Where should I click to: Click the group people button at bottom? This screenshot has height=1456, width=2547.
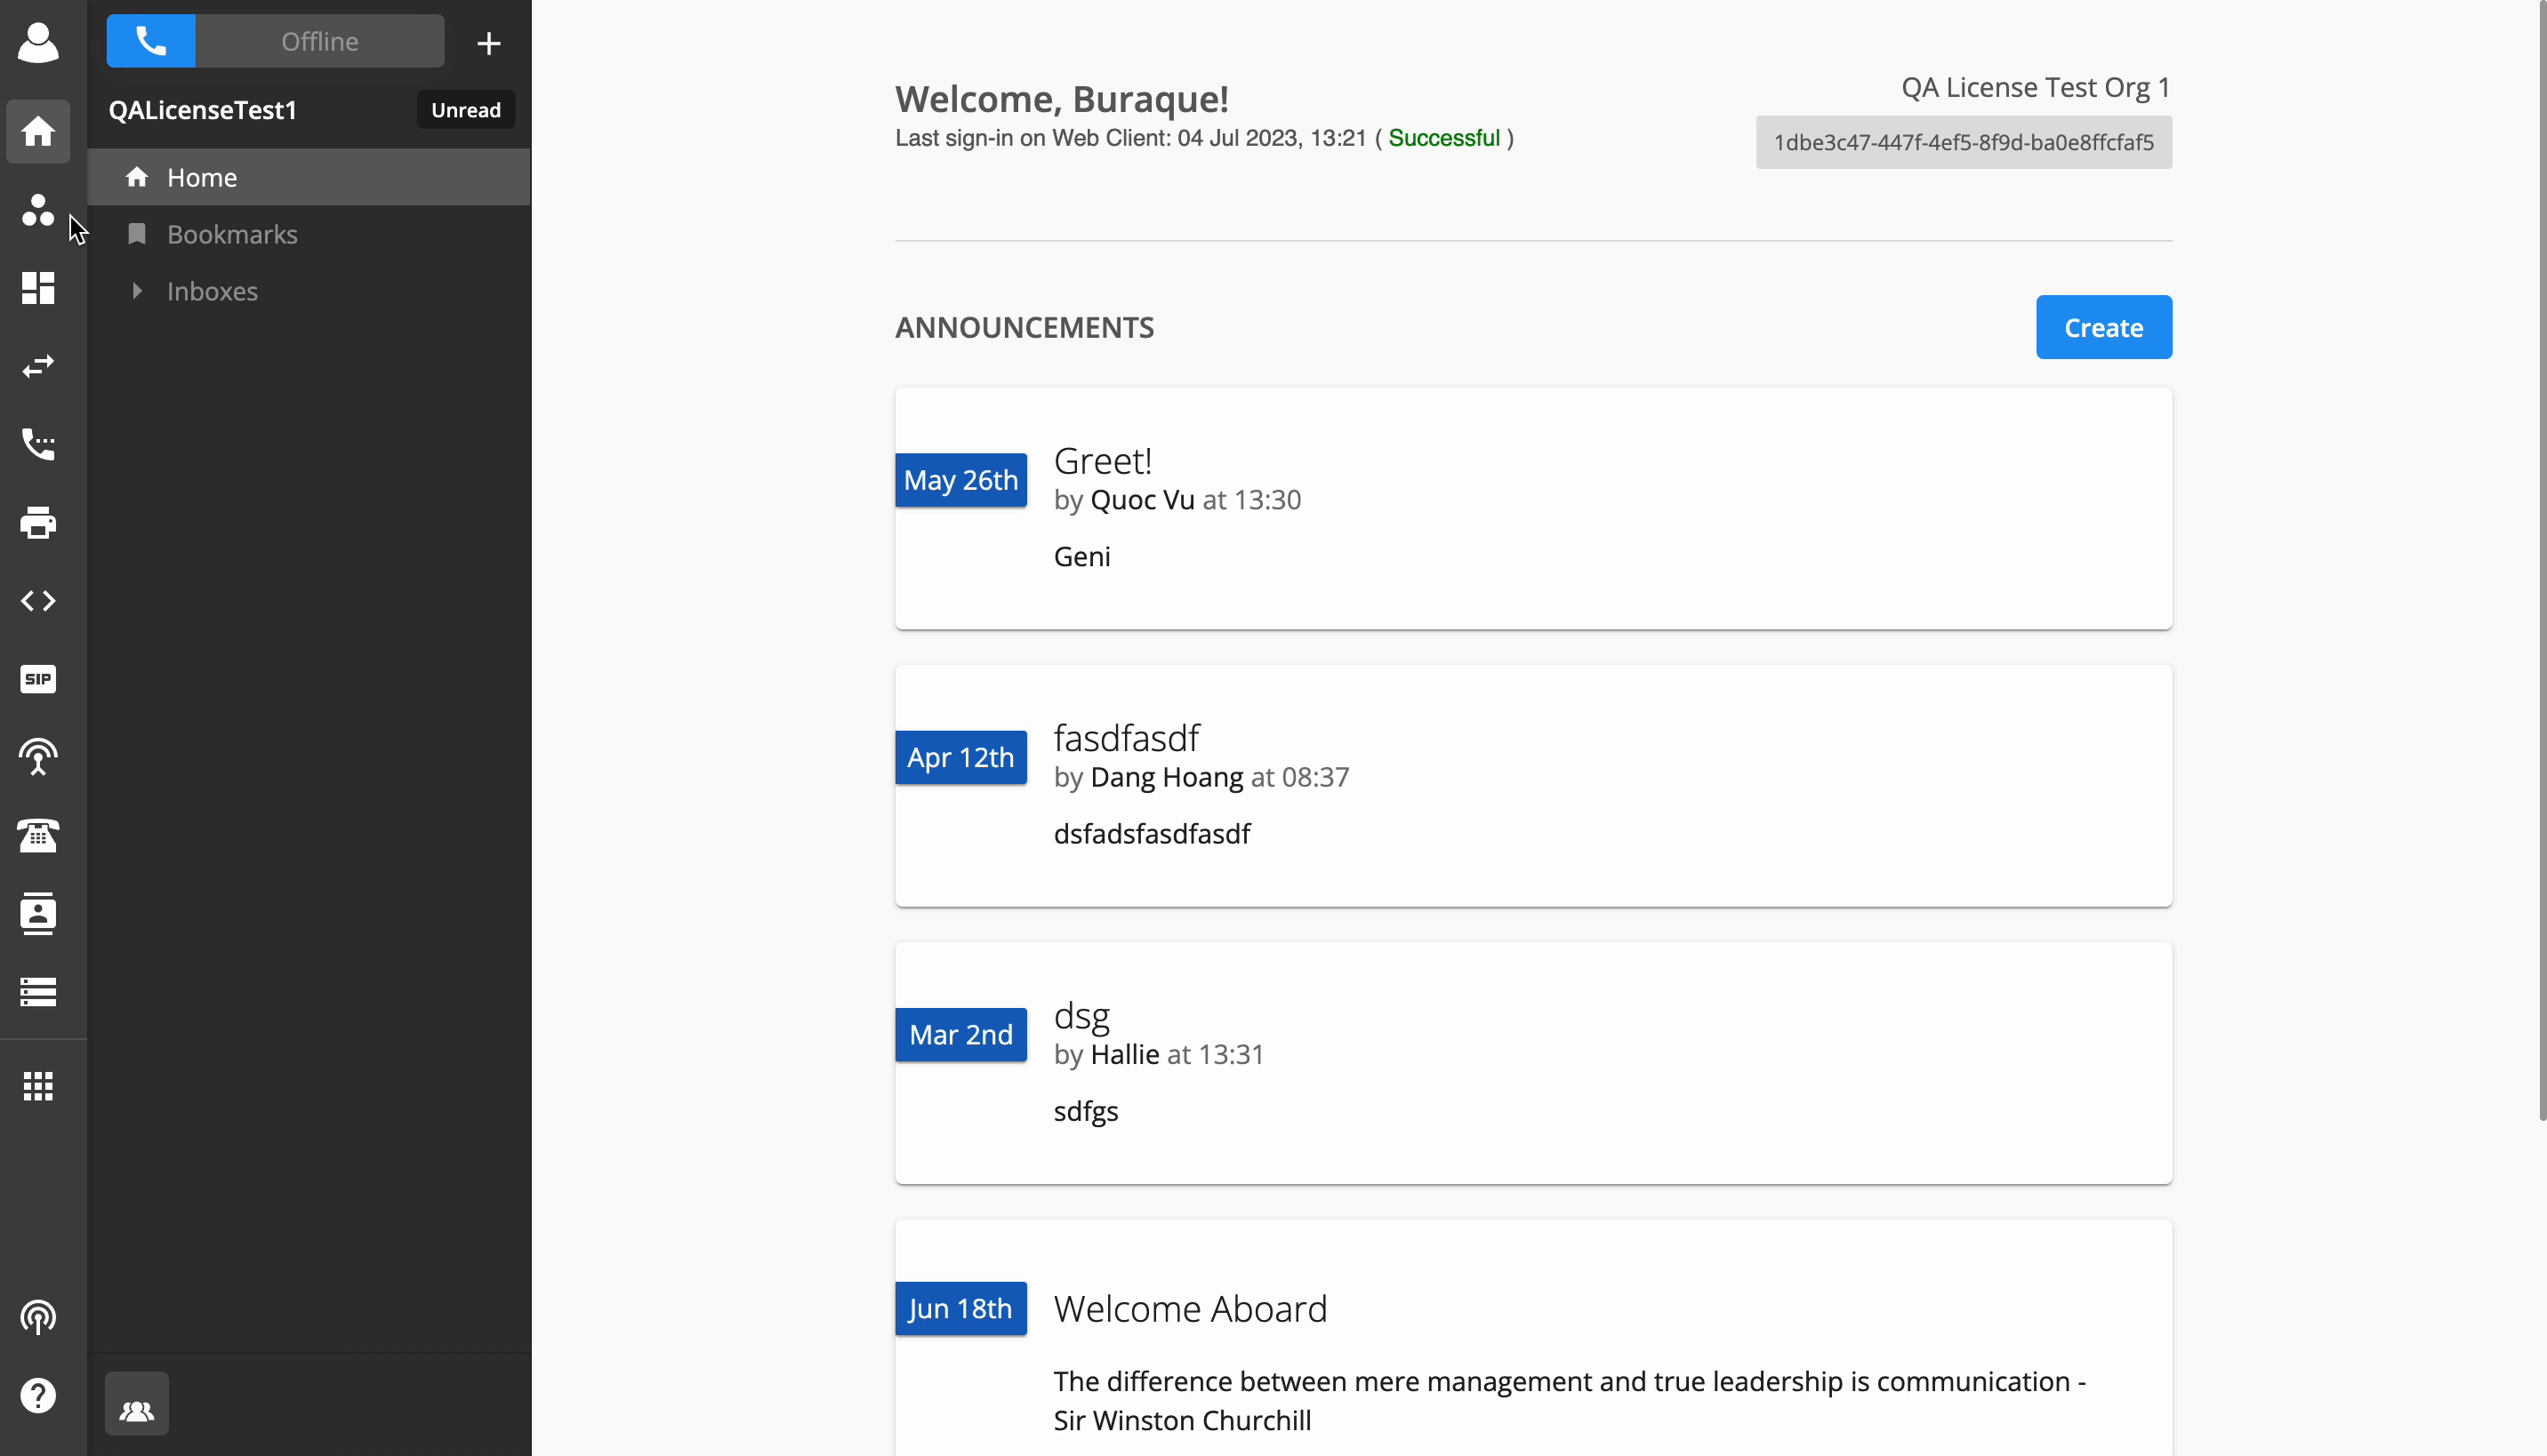(x=137, y=1404)
